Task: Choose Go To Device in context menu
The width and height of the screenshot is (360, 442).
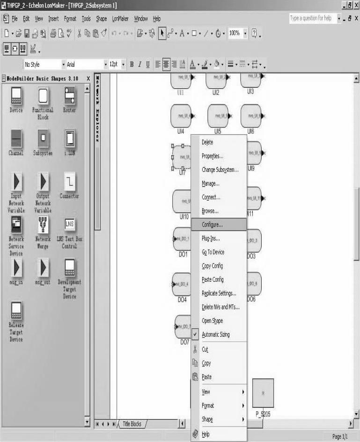Action: [219, 252]
